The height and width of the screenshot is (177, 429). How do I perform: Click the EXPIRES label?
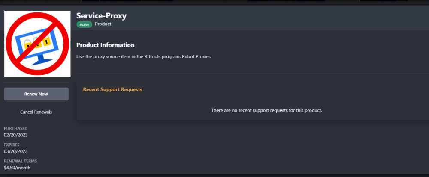click(12, 145)
